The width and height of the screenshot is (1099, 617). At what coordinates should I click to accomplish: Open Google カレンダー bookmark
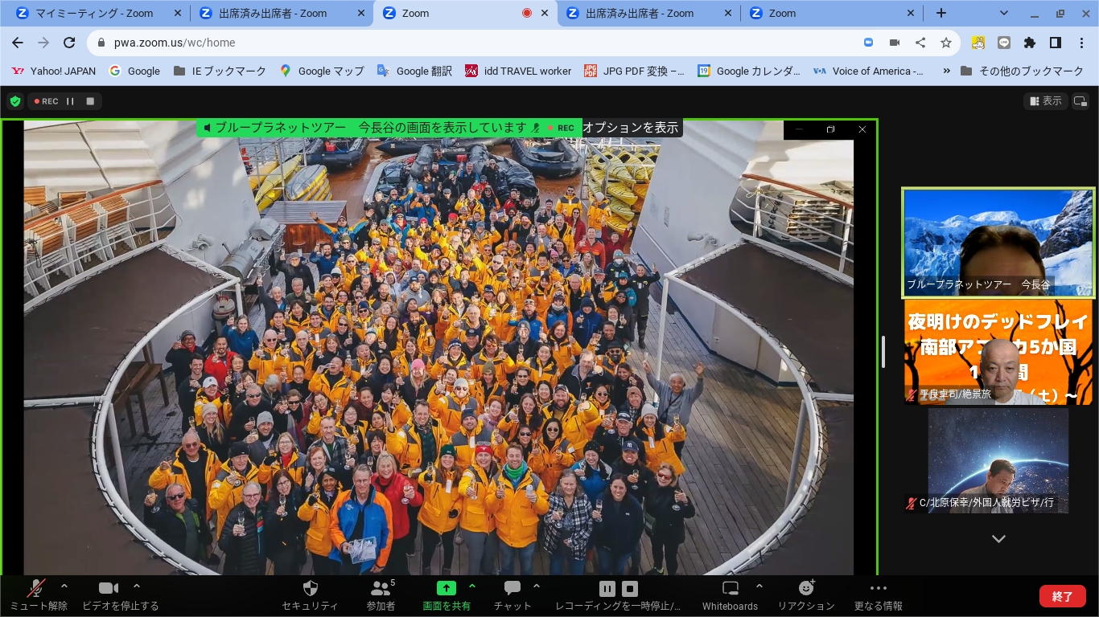pos(749,71)
